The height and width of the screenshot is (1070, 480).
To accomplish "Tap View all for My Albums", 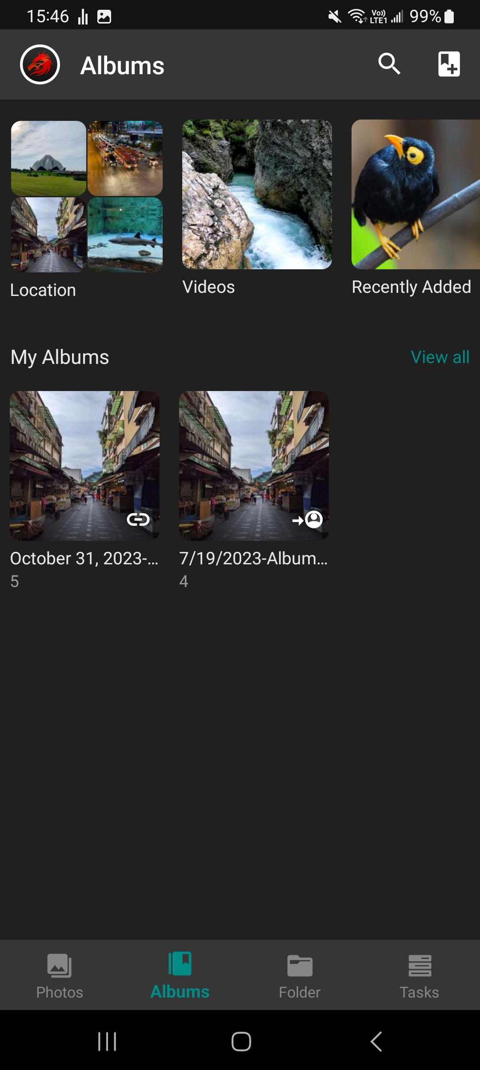I will click(440, 357).
